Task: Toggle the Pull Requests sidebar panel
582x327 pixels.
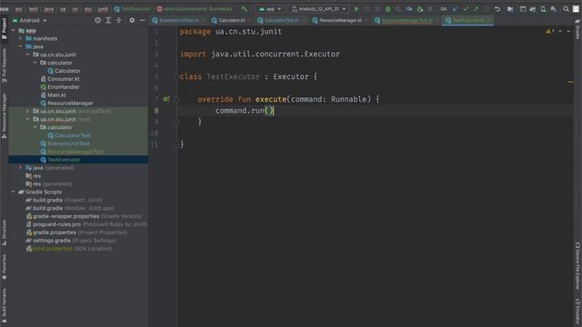Action: click(x=4, y=65)
